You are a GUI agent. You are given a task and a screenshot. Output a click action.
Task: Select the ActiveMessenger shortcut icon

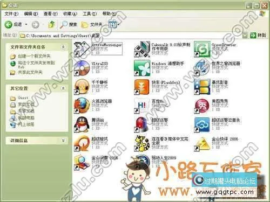coord(82,50)
